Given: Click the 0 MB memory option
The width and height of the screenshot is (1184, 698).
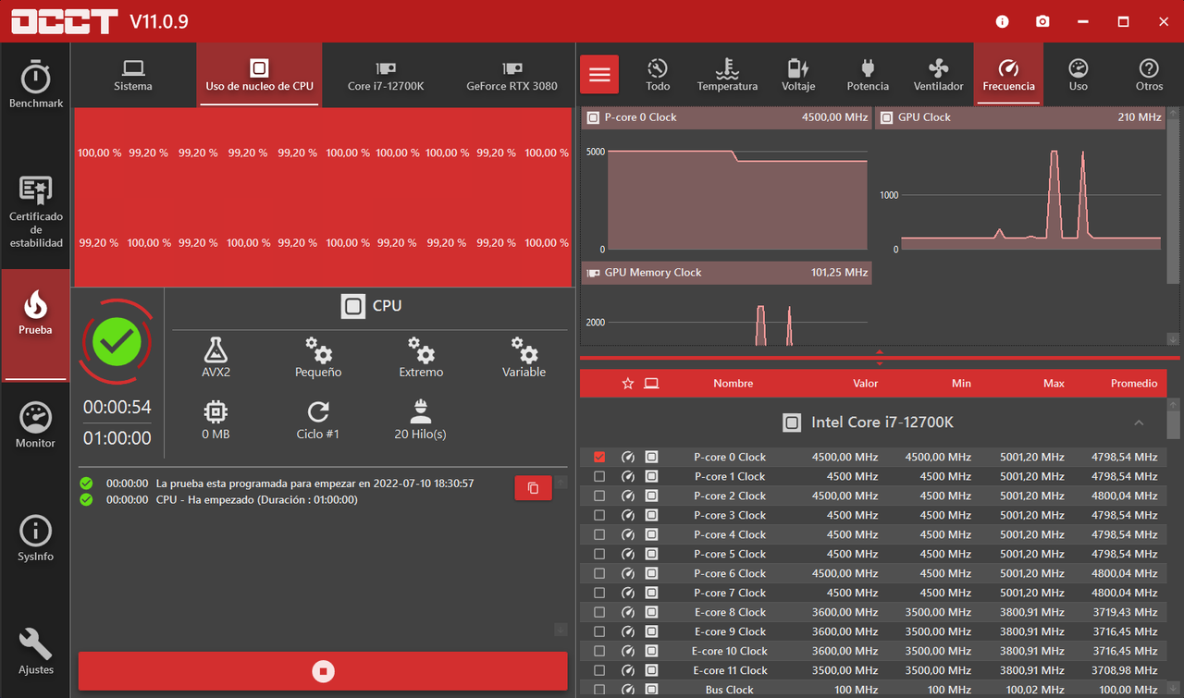Looking at the screenshot, I should tap(216, 419).
